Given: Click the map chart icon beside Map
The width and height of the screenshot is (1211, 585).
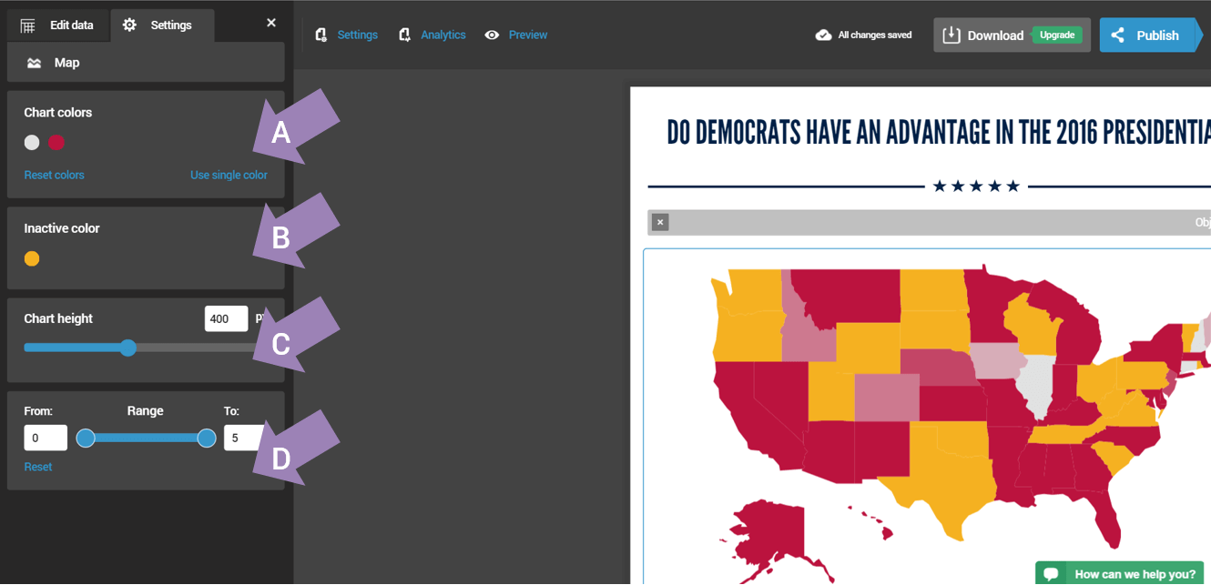Looking at the screenshot, I should click(34, 63).
